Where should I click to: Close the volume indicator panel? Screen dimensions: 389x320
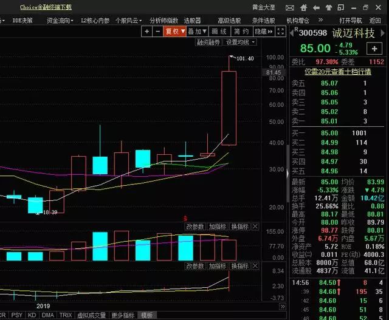coord(255,226)
